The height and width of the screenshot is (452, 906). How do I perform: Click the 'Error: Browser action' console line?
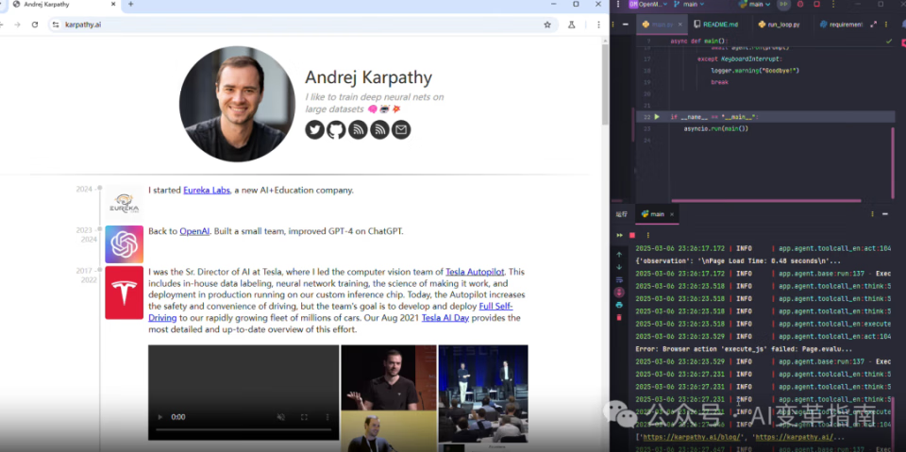(x=744, y=349)
